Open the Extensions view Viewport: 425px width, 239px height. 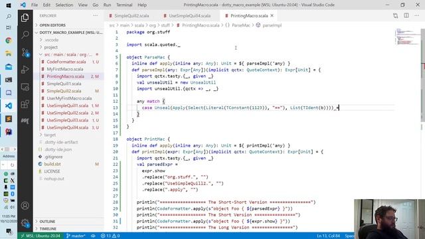[25, 104]
